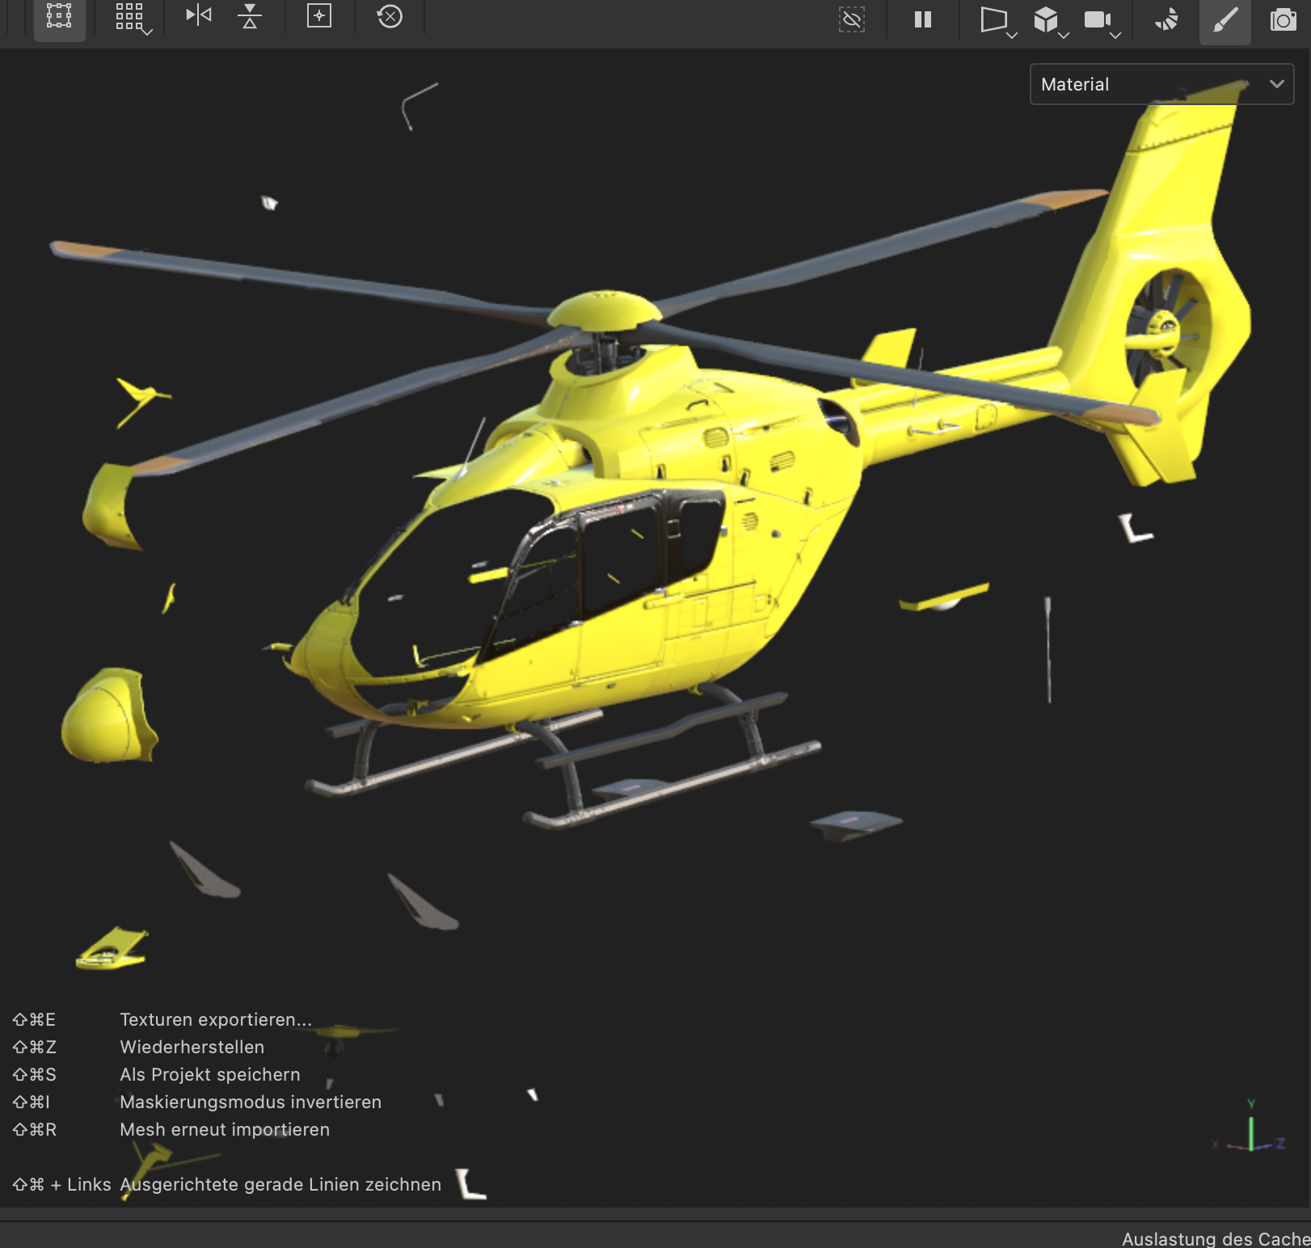The width and height of the screenshot is (1311, 1248).
Task: Select the transform bounding box tool
Action: pos(59,16)
